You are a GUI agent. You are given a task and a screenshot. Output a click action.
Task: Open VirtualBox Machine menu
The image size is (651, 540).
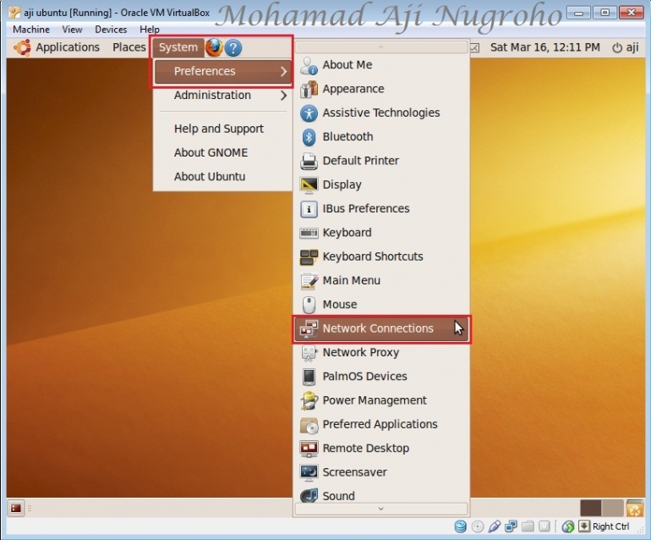pos(31,30)
